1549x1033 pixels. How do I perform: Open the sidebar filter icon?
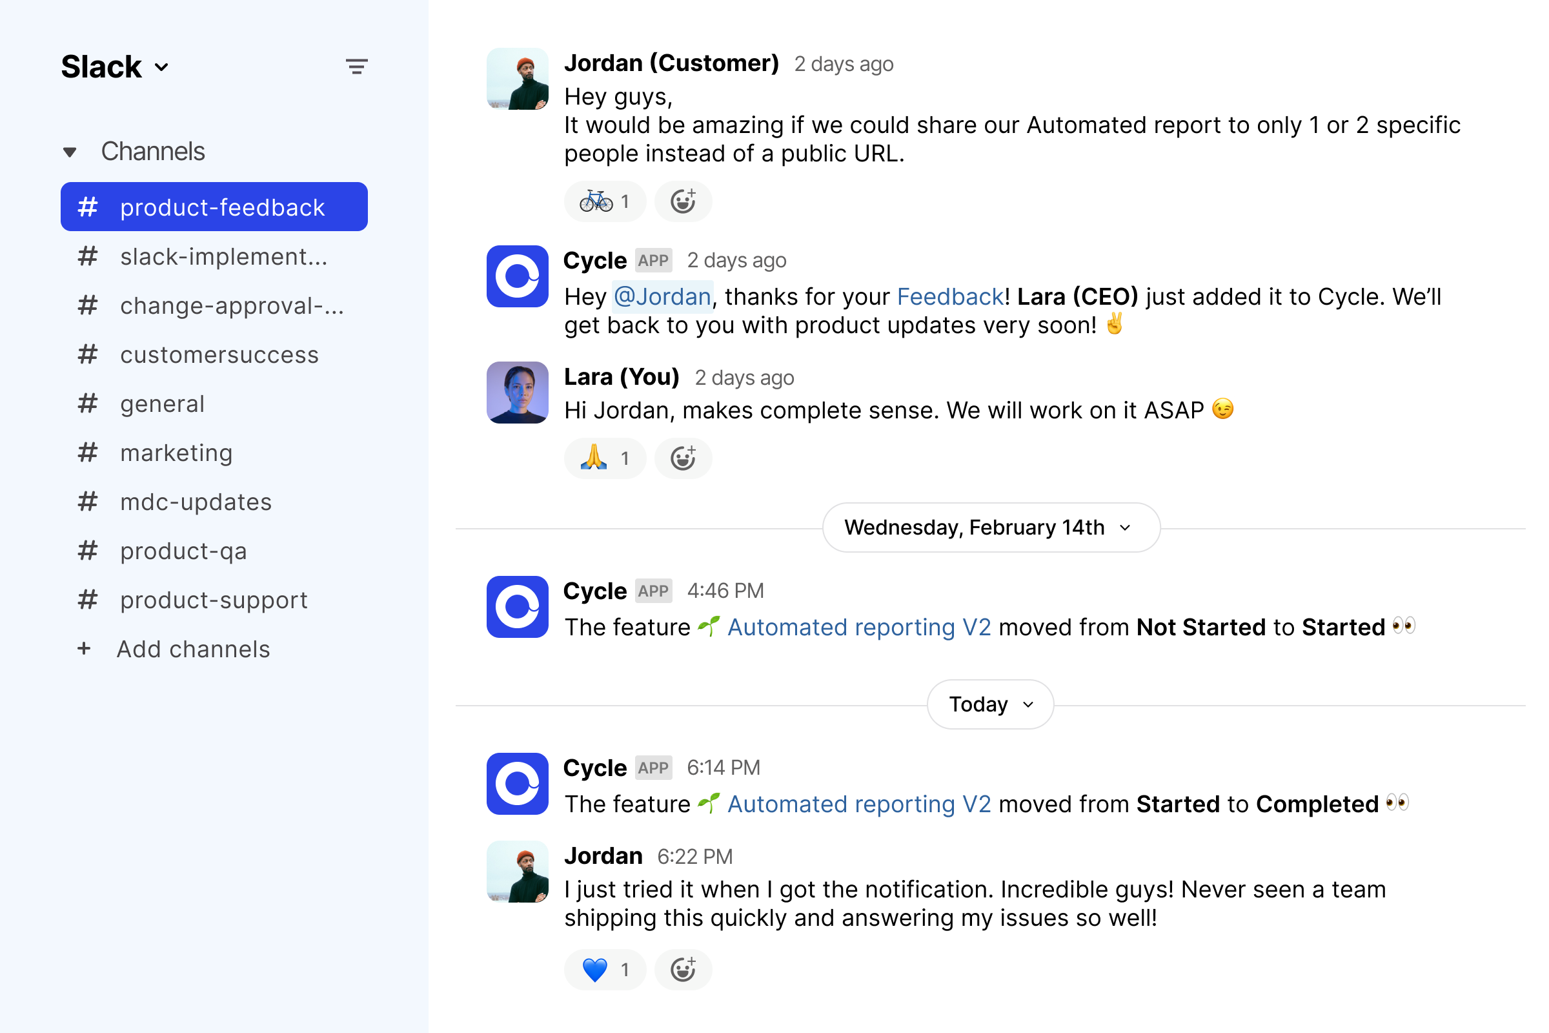tap(356, 66)
